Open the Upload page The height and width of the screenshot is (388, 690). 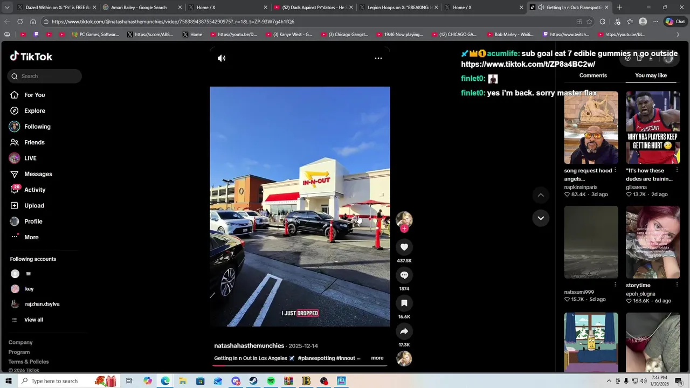34,205
